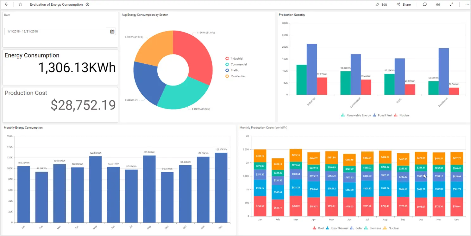The height and width of the screenshot is (236, 471).
Task: Open the comments speech bubble icon
Action: pos(425,4)
